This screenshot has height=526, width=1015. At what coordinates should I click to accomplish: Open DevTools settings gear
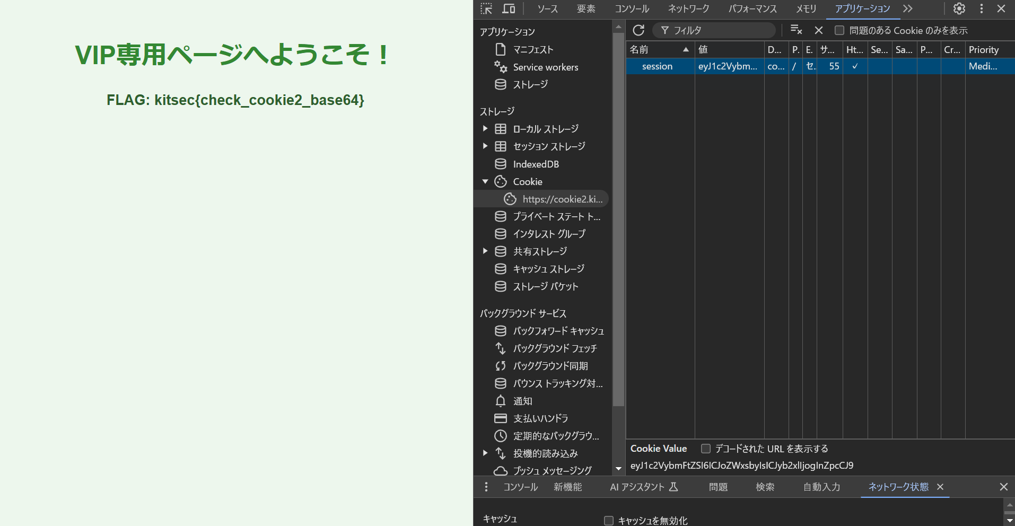[959, 8]
